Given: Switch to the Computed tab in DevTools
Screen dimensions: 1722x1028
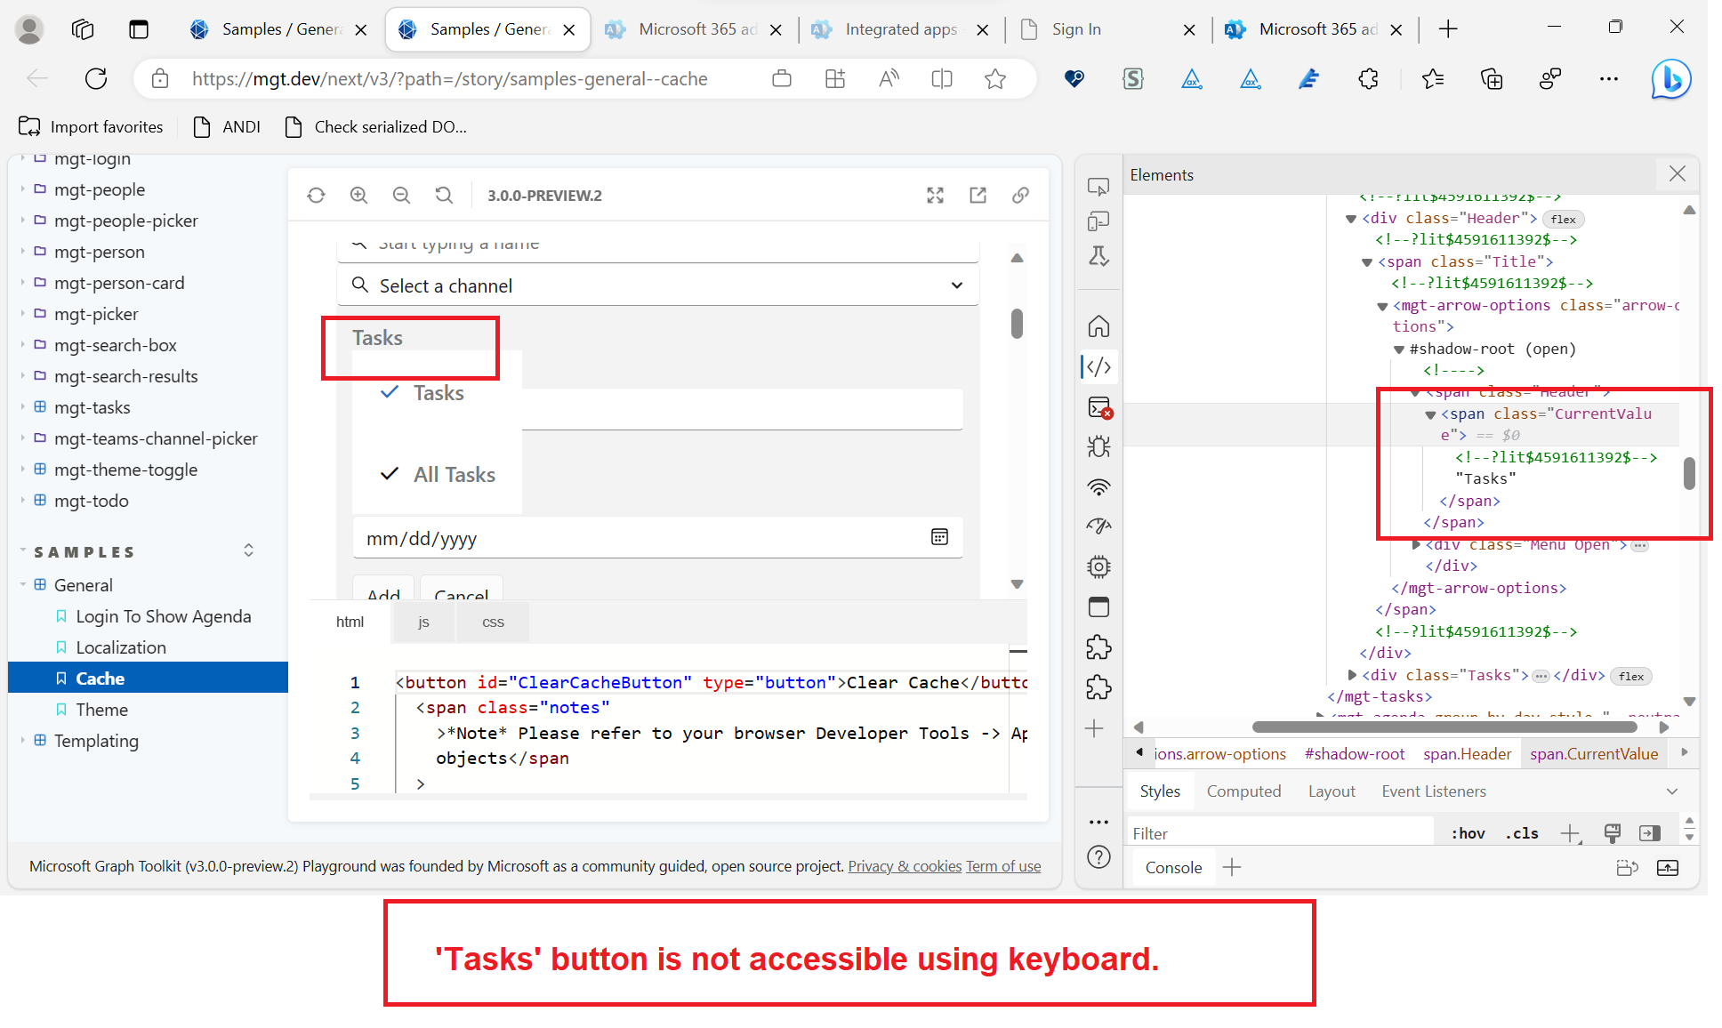Looking at the screenshot, I should (1243, 791).
